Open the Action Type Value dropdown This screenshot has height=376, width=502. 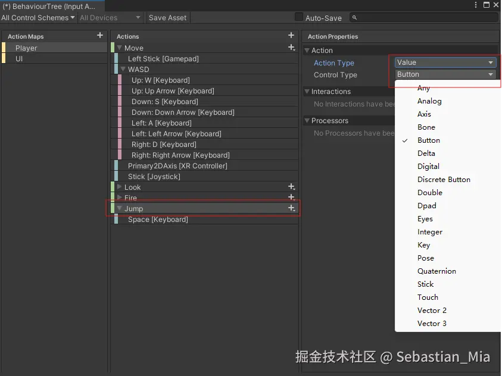[x=445, y=62]
